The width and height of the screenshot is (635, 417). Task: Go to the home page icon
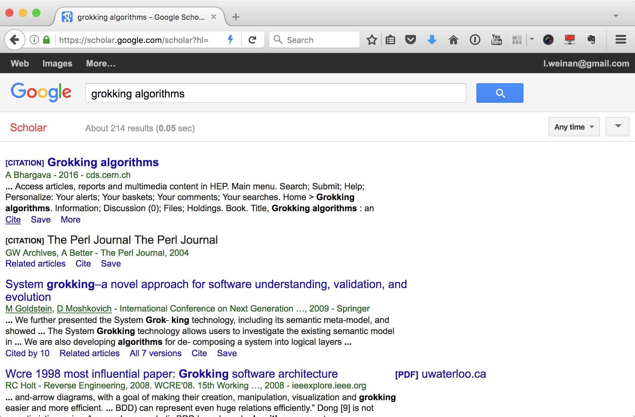point(454,40)
